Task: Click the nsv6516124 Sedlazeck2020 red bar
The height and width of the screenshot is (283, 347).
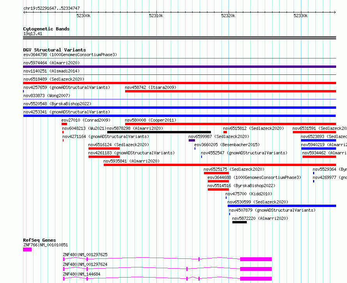Action: point(104,149)
